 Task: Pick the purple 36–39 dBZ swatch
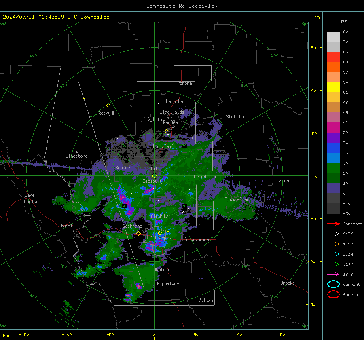coord(333,138)
